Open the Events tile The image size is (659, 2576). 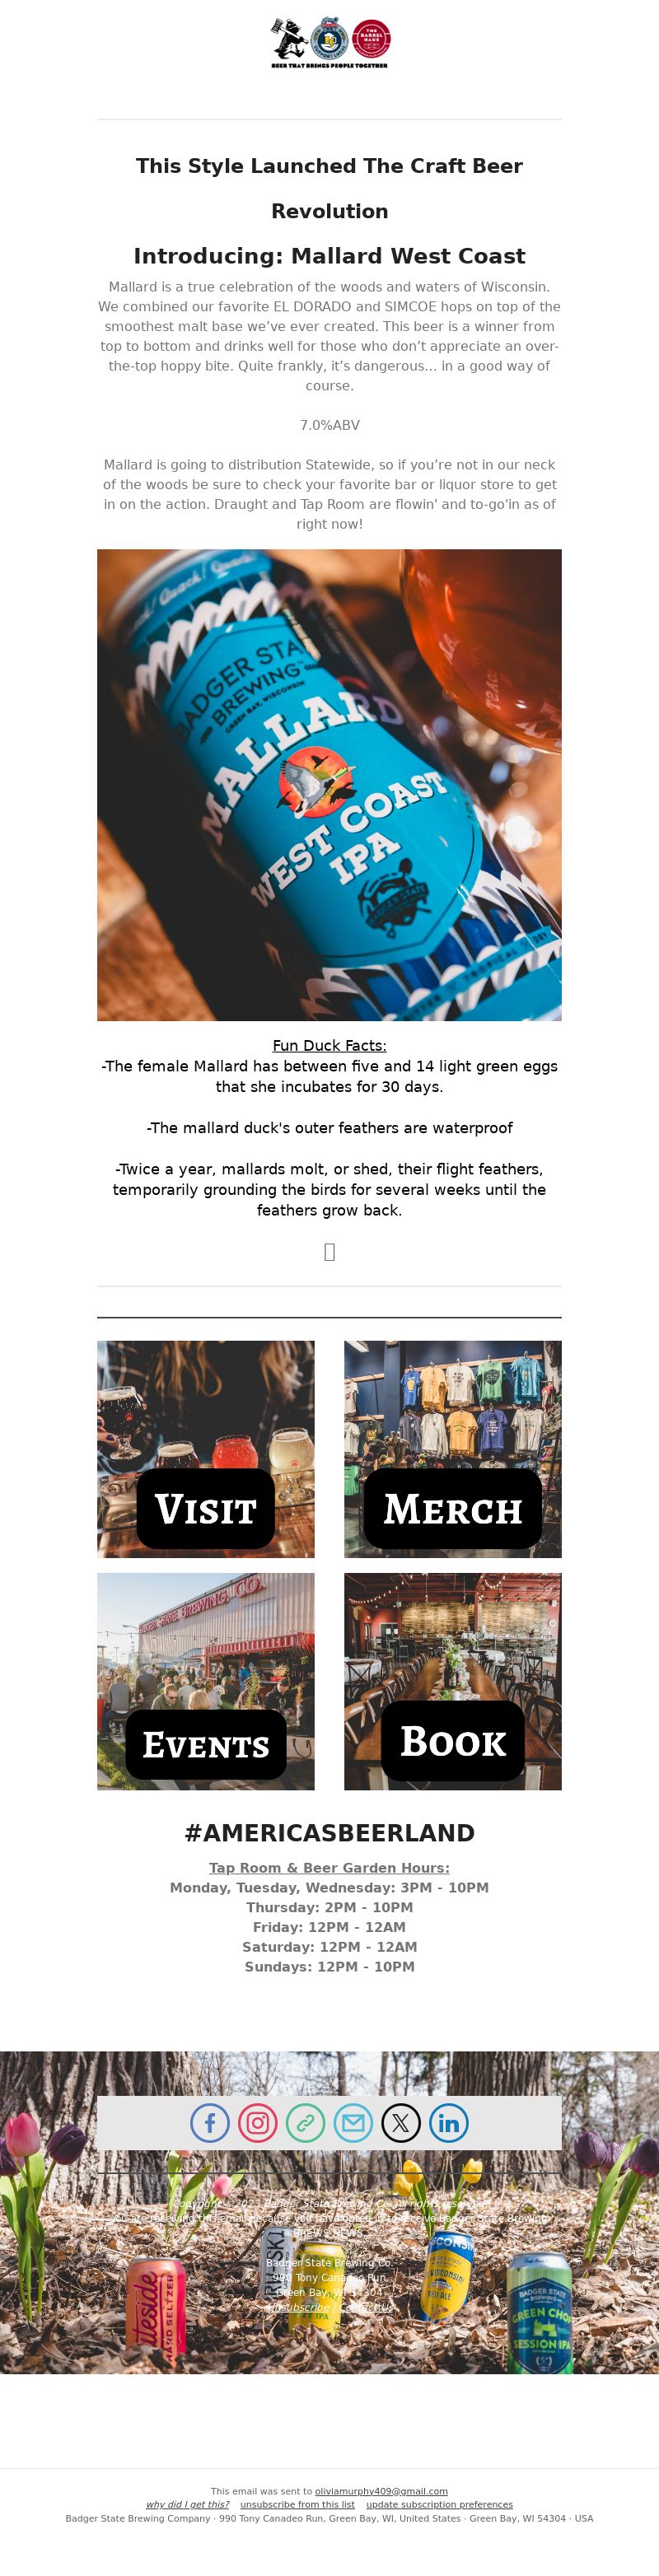[206, 1681]
